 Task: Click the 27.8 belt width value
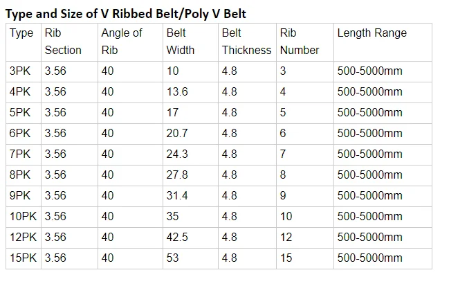(x=178, y=175)
